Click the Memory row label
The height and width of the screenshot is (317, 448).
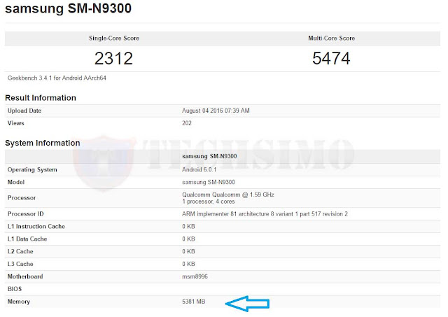point(19,302)
